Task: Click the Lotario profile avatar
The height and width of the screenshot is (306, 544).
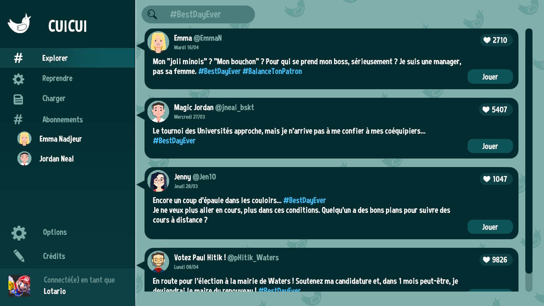Action: point(19,286)
